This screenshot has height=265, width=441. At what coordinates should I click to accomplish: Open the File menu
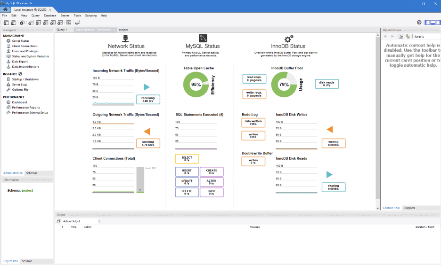coord(5,16)
